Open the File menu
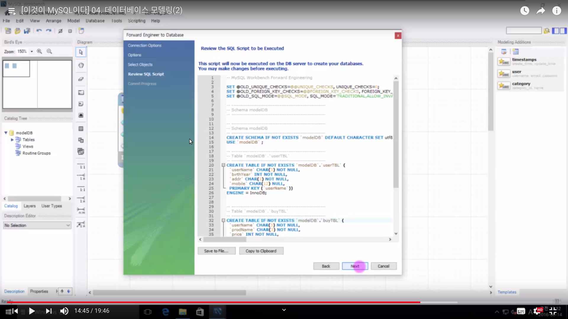The height and width of the screenshot is (319, 568). [6, 21]
